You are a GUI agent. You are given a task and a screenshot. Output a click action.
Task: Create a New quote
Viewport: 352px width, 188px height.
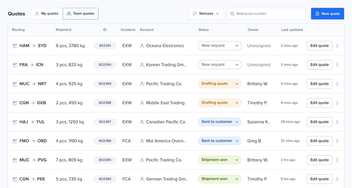tap(328, 14)
